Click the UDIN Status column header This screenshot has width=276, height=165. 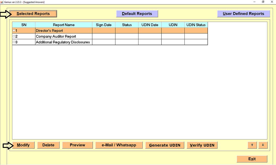pos(196,25)
